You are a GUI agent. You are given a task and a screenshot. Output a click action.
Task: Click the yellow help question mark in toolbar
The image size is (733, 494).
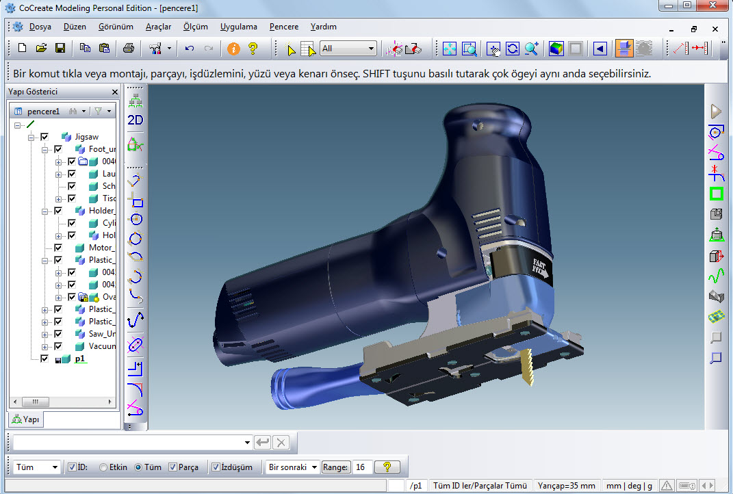253,48
